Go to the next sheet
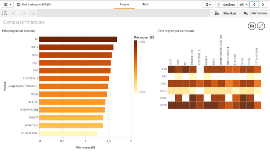Viewport: 270px width, 152px height. (x=263, y=5)
